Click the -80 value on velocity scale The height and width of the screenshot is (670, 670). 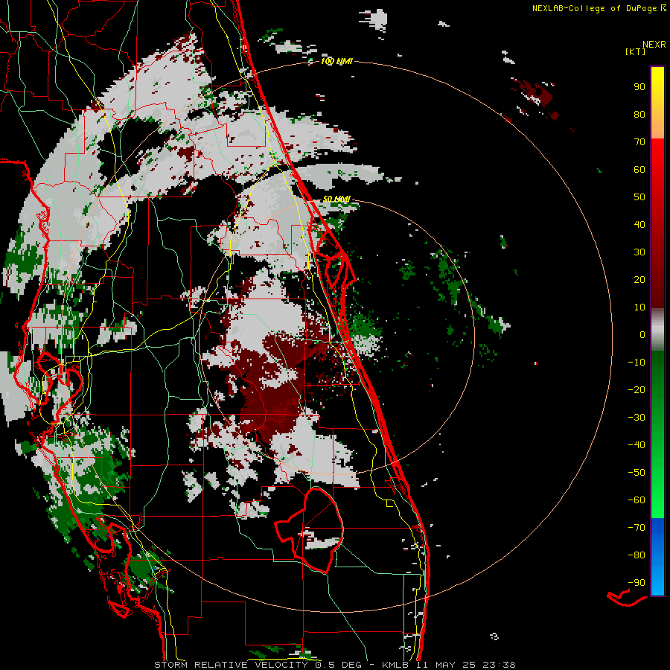click(x=636, y=555)
